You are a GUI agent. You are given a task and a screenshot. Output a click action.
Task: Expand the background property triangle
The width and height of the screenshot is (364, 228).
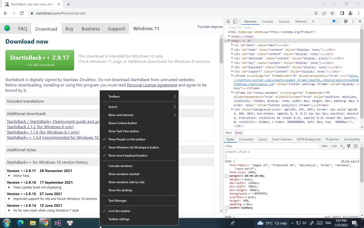click(249, 194)
